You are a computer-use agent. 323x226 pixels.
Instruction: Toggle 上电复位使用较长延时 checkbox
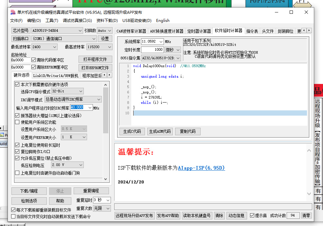click(x=17, y=145)
